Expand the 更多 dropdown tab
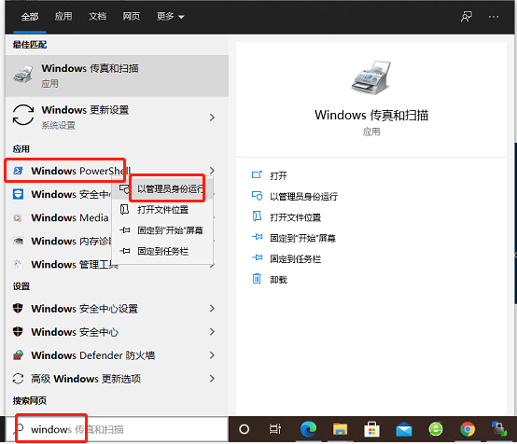The image size is (517, 444). 170,16
